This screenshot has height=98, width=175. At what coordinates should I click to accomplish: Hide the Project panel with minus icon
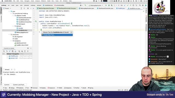[x=31, y=8]
